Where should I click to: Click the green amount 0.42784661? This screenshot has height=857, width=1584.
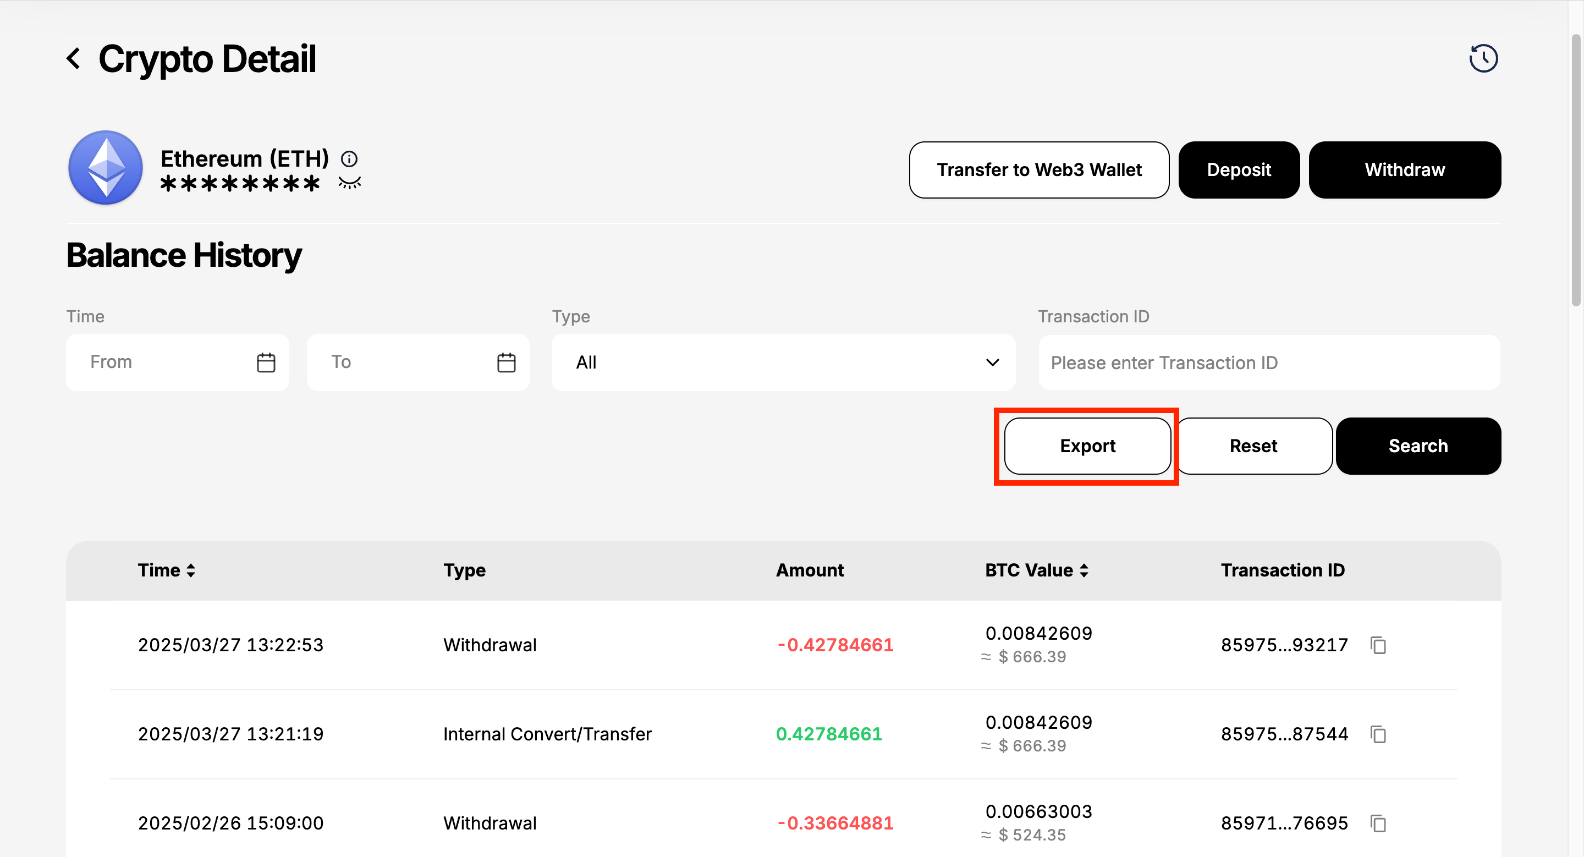pyautogui.click(x=829, y=735)
